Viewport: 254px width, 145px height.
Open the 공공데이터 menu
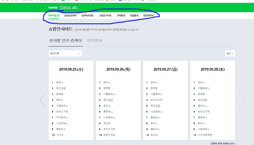coord(148,16)
